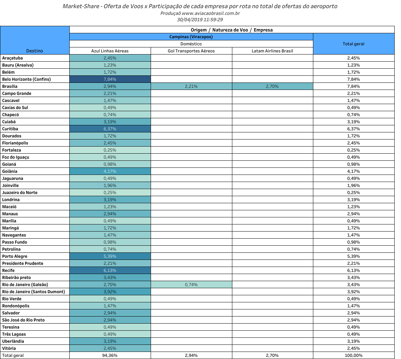Select the Curitiba destination row label
The height and width of the screenshot is (359, 401).
[x=9, y=129]
